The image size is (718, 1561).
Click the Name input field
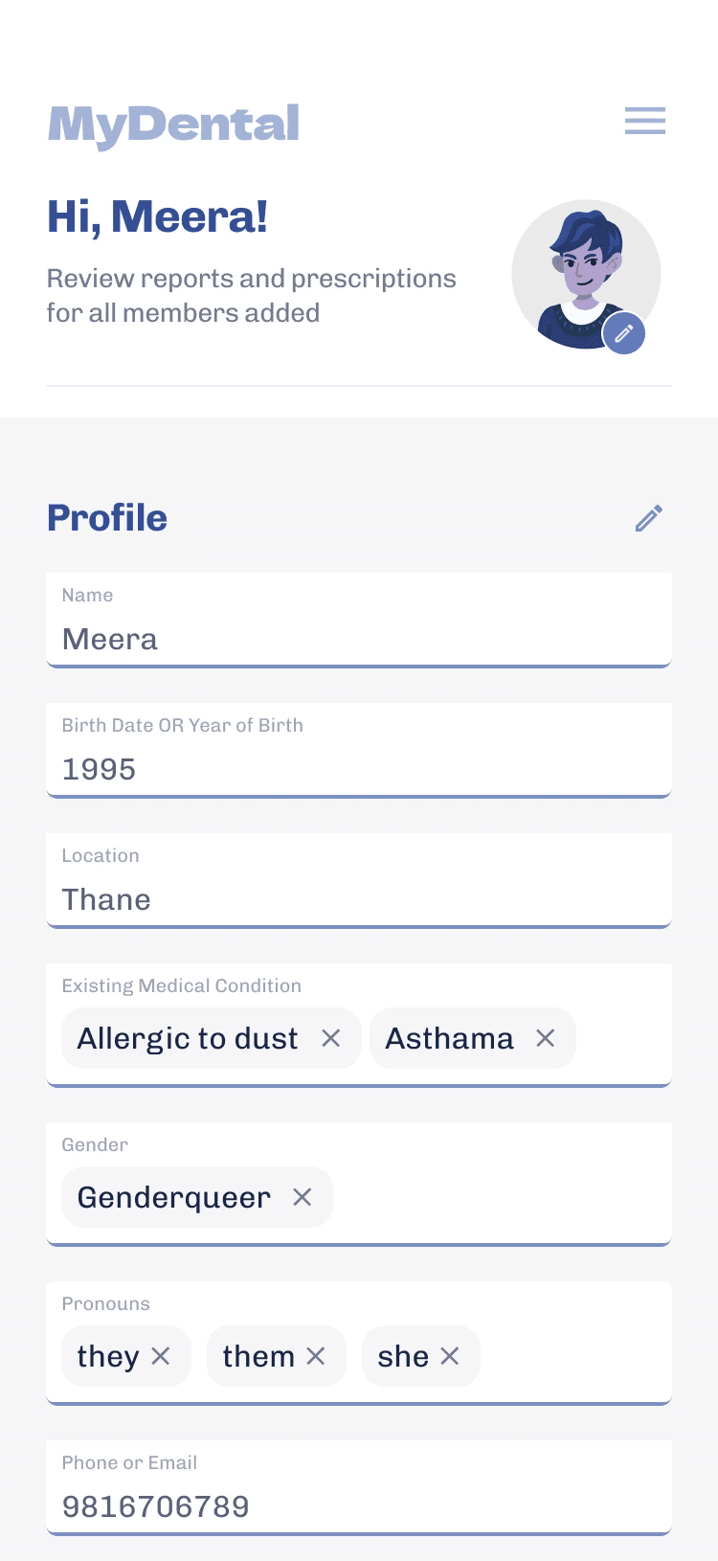click(359, 638)
